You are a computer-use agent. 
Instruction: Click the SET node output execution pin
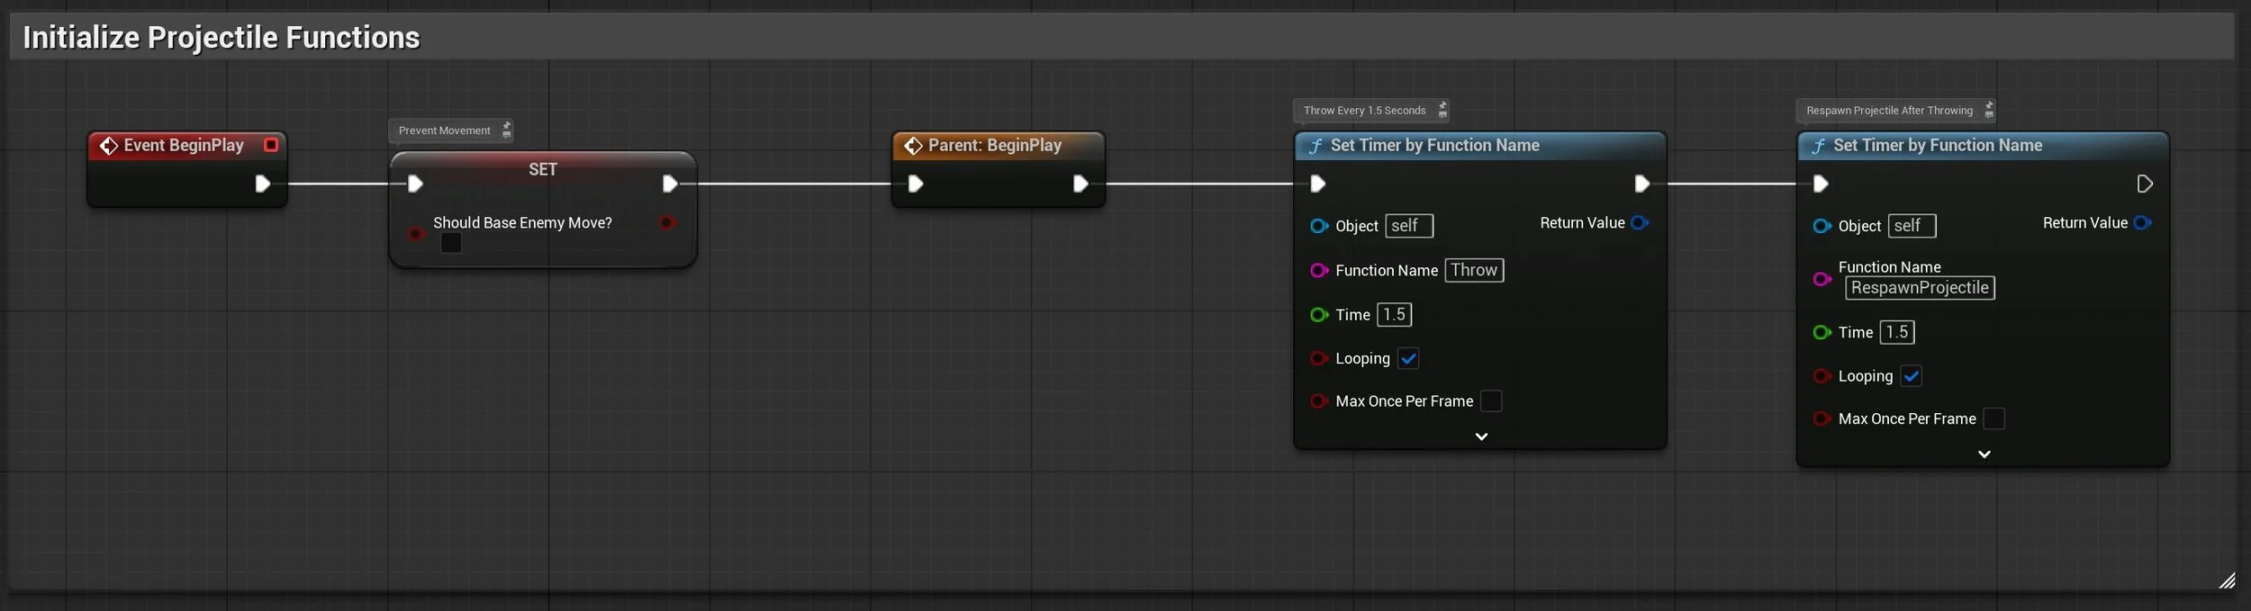(x=670, y=184)
